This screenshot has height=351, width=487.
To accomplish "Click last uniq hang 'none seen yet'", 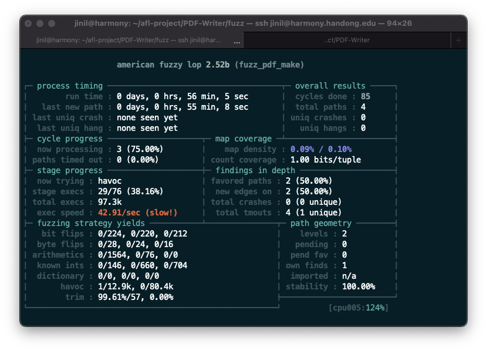I will (147, 128).
